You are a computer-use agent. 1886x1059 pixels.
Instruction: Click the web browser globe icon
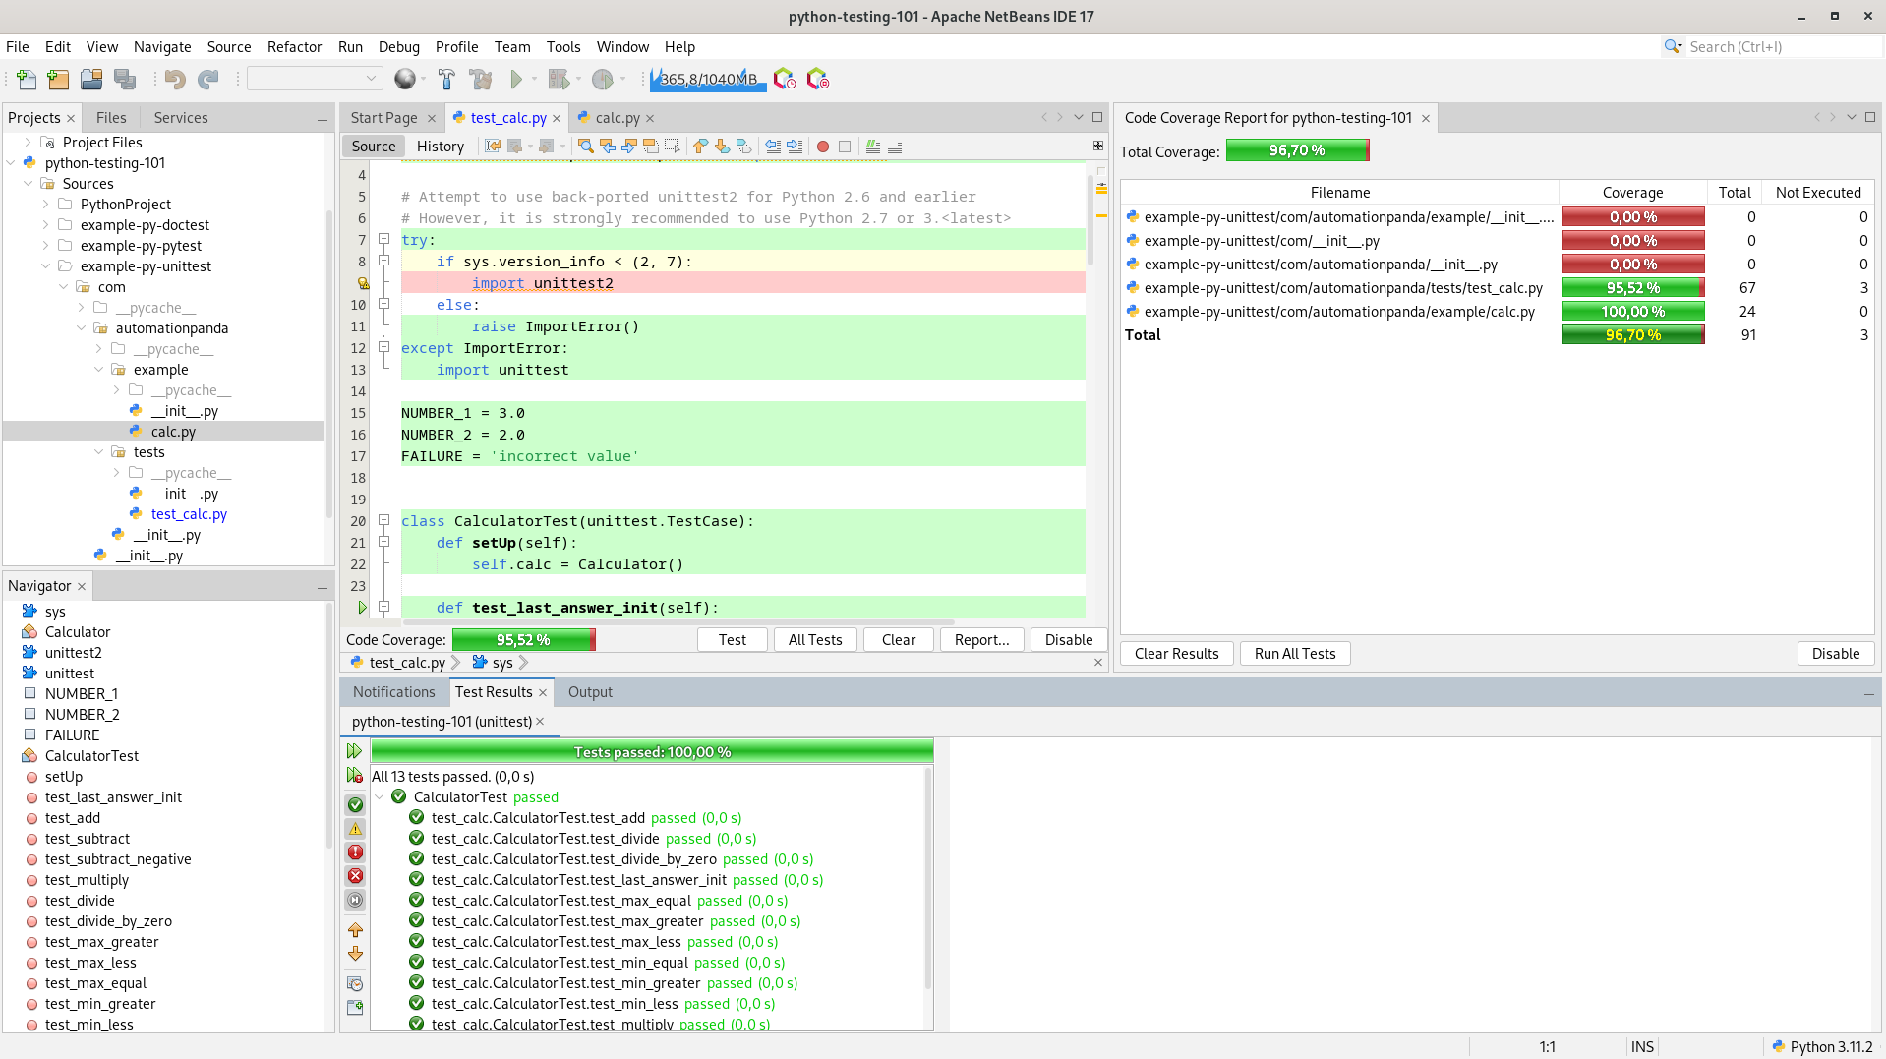404,80
